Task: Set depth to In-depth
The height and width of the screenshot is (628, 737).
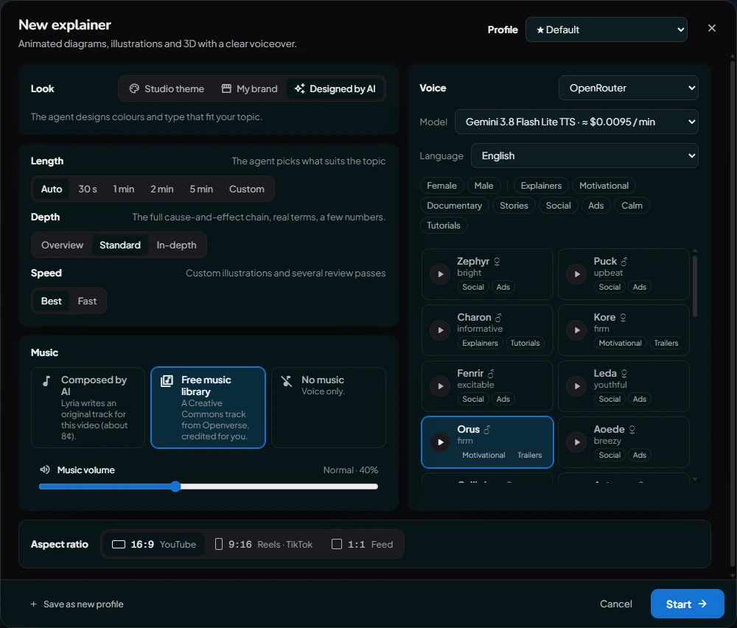Action: click(176, 245)
